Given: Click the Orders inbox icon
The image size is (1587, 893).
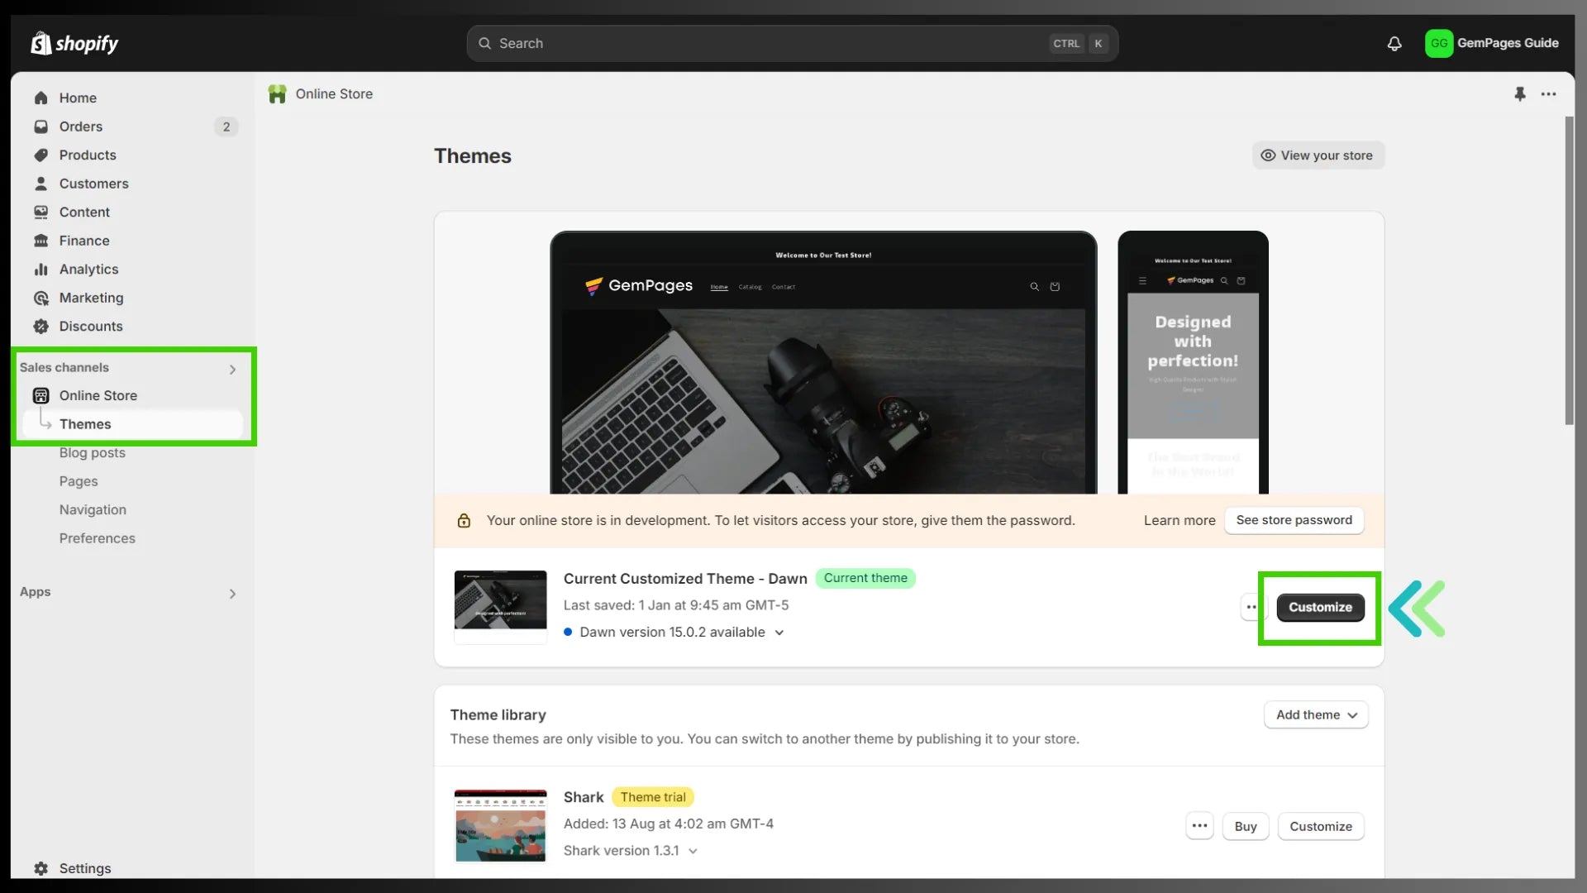Looking at the screenshot, I should click(41, 127).
